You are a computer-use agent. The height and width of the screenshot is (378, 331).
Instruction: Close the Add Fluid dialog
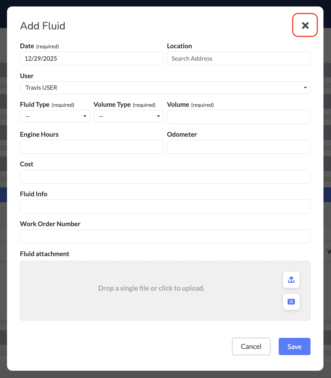coord(305,25)
